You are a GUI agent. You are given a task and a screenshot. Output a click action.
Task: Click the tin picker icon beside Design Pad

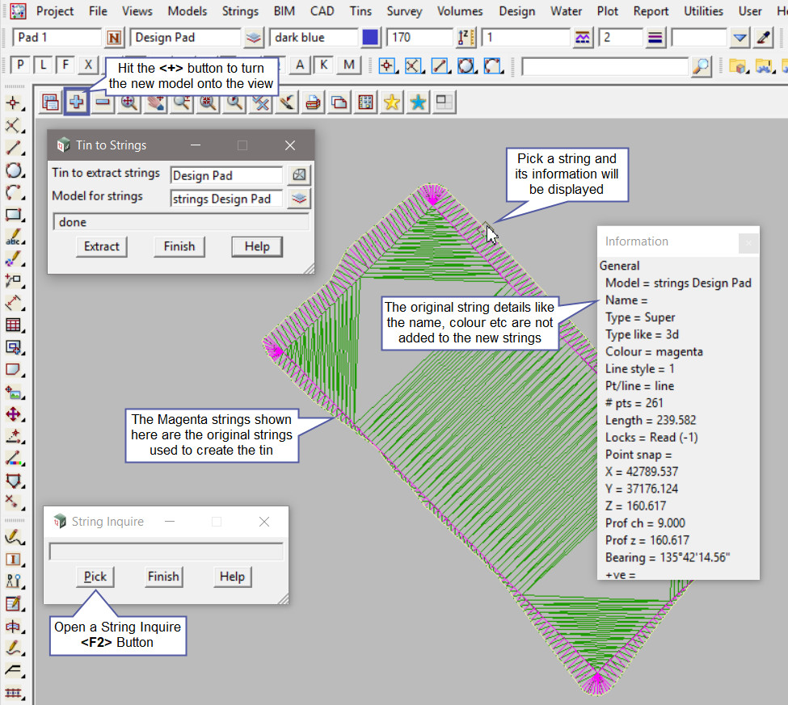pyautogui.click(x=299, y=175)
